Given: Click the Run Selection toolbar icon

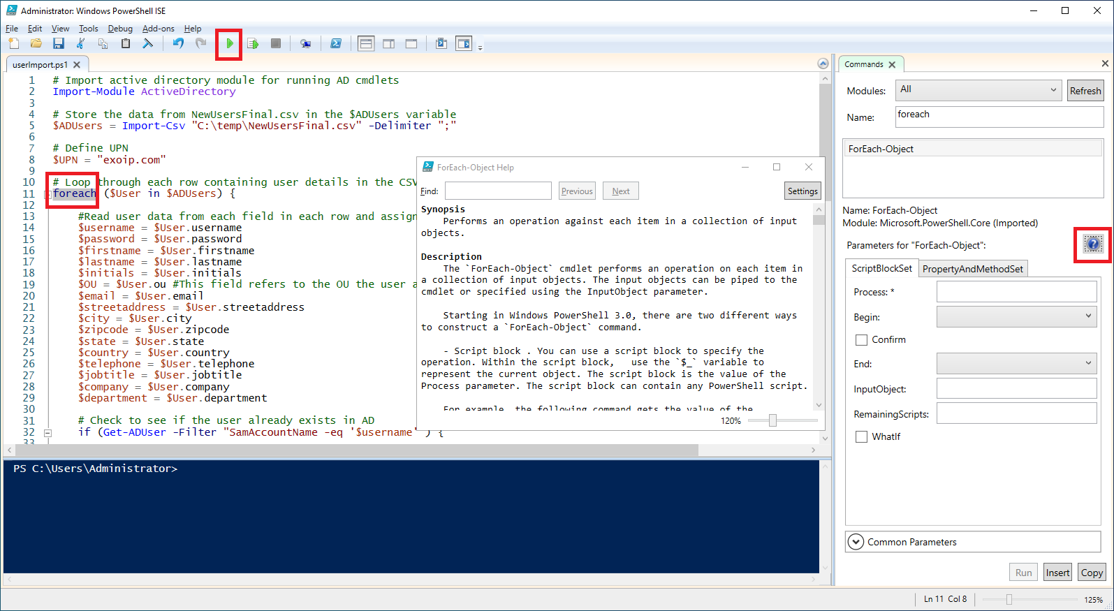Looking at the screenshot, I should click(253, 44).
